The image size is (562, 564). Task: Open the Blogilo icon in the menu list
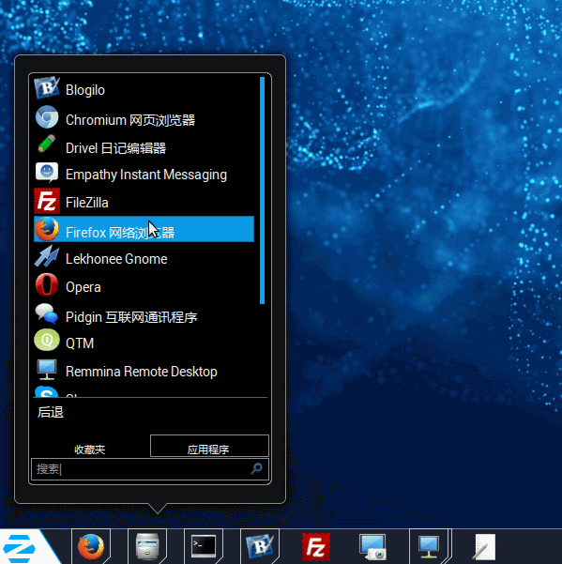47,88
